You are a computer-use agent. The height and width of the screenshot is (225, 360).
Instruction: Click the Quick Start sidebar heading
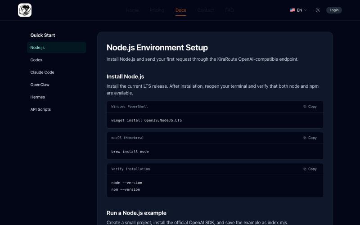(43, 35)
